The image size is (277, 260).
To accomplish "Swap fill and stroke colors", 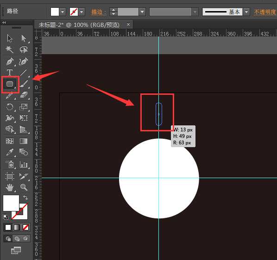I will pyautogui.click(x=25, y=197).
